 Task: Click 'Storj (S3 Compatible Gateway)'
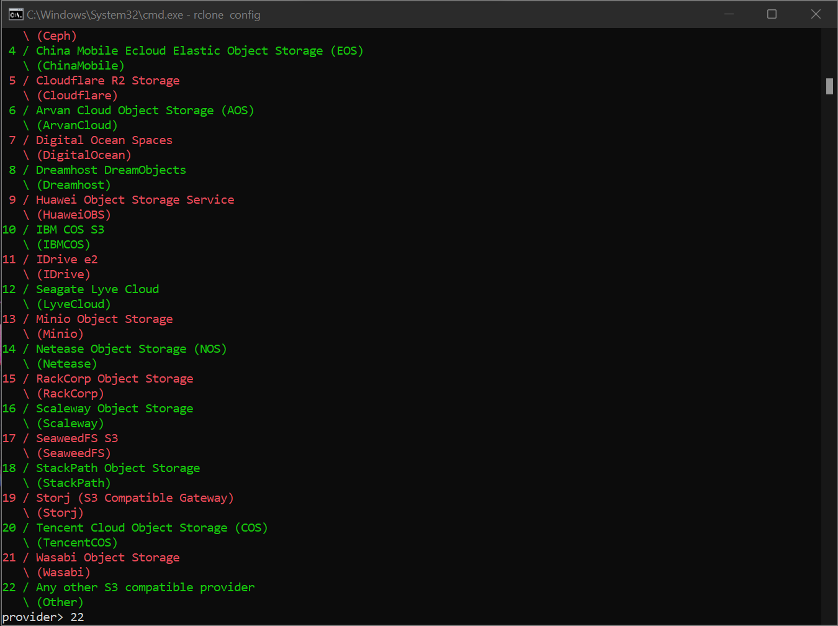[135, 498]
